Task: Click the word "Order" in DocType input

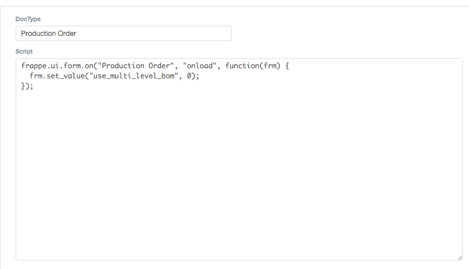Action: 67,33
